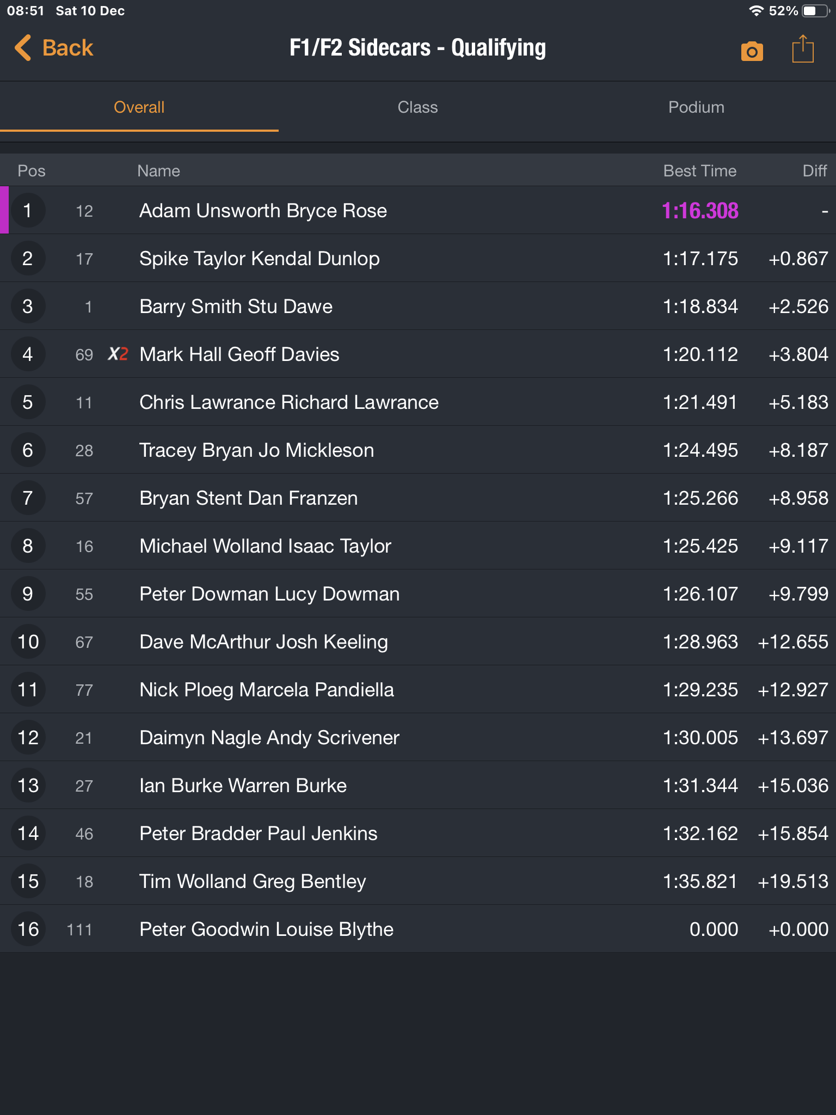Image resolution: width=836 pixels, height=1115 pixels.
Task: Select the Overall tab
Action: tap(139, 107)
